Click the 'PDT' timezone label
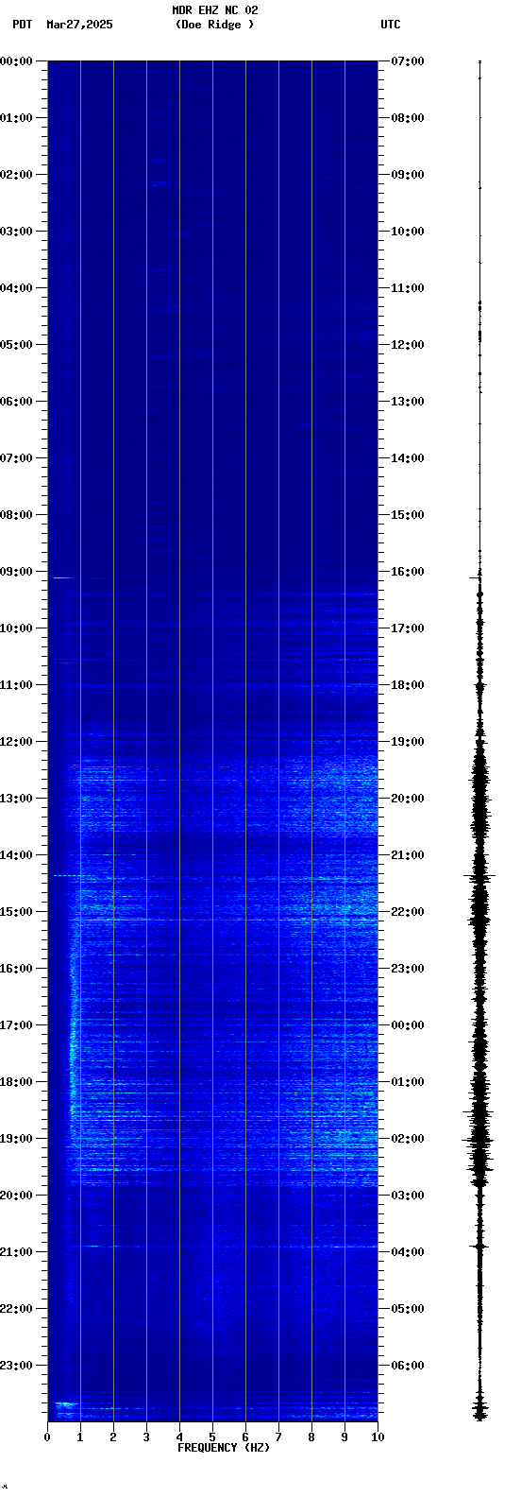The image size is (521, 1497). [x=23, y=25]
